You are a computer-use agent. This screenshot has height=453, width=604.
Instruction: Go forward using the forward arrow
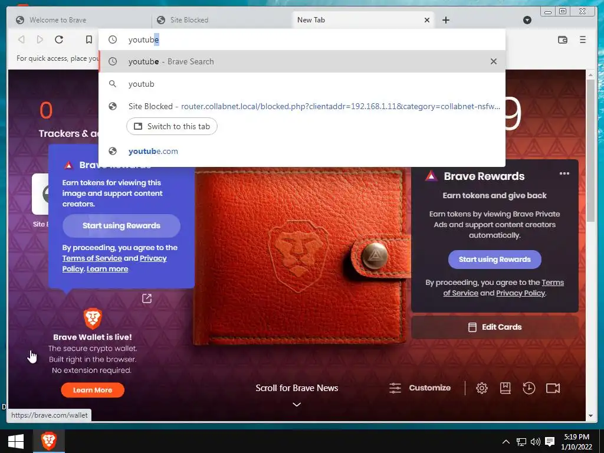tap(40, 40)
